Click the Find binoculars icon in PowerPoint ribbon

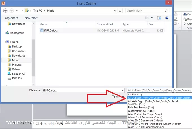pyautogui.click(x=185, y=14)
